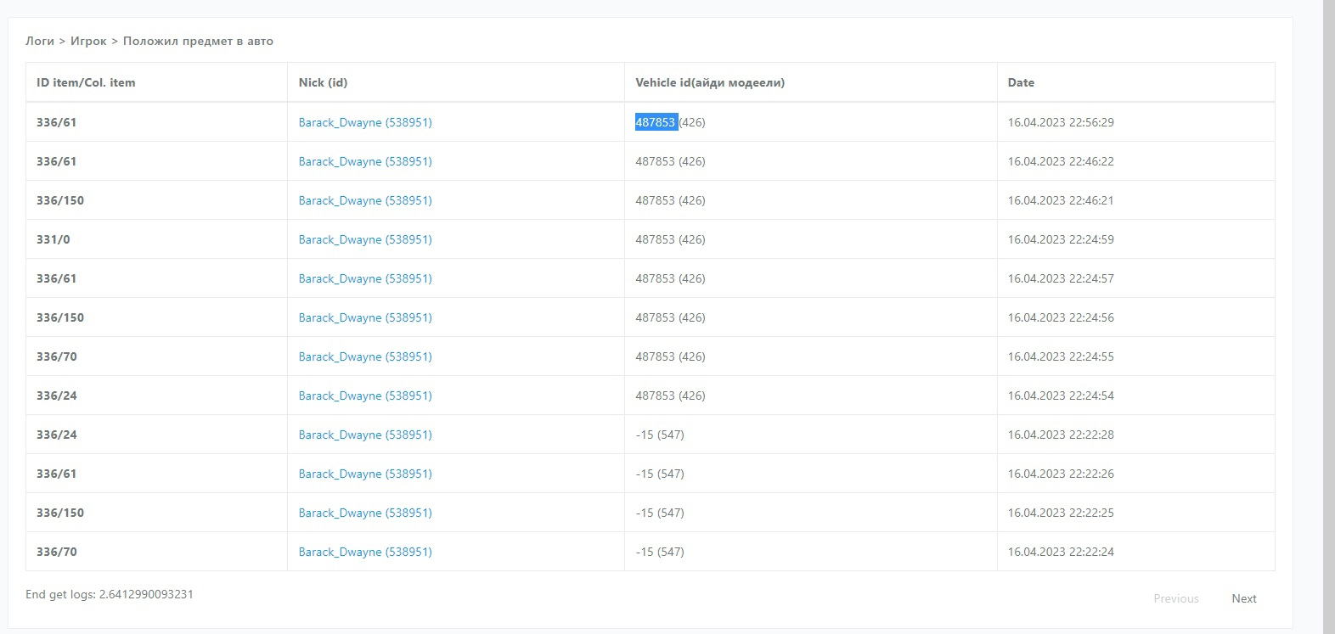Open Barack_Dwayne link in the 22:46:21 row
The width and height of the screenshot is (1335, 634).
click(x=365, y=200)
